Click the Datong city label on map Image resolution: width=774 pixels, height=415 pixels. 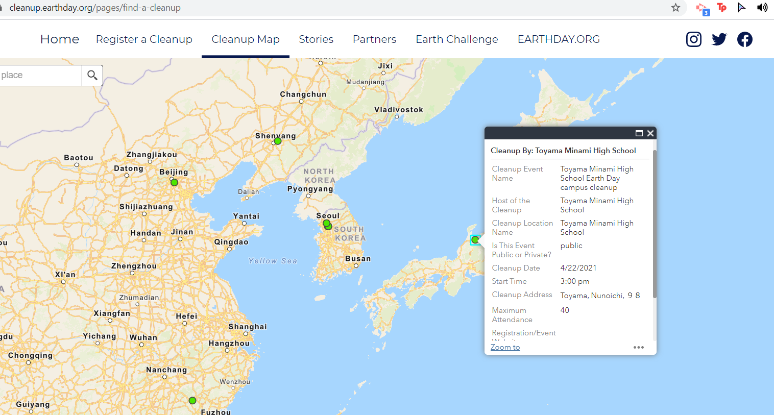click(x=129, y=168)
